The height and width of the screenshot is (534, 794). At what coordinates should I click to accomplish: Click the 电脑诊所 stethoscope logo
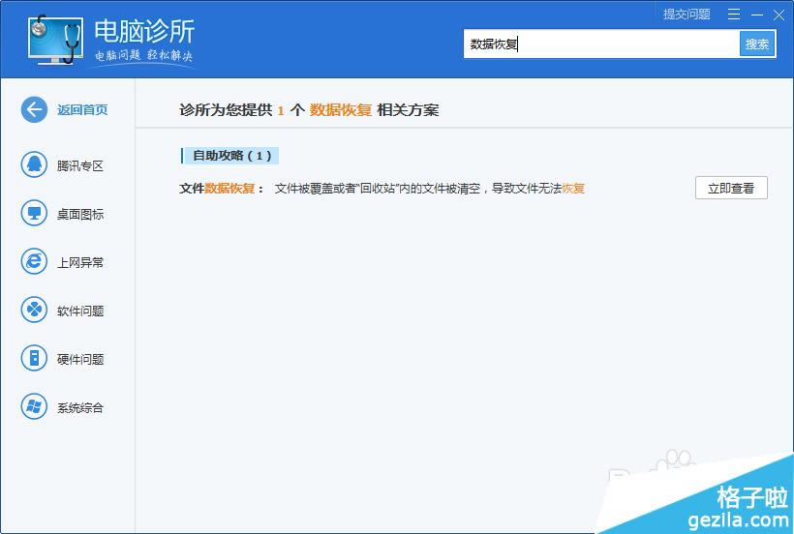(55, 40)
